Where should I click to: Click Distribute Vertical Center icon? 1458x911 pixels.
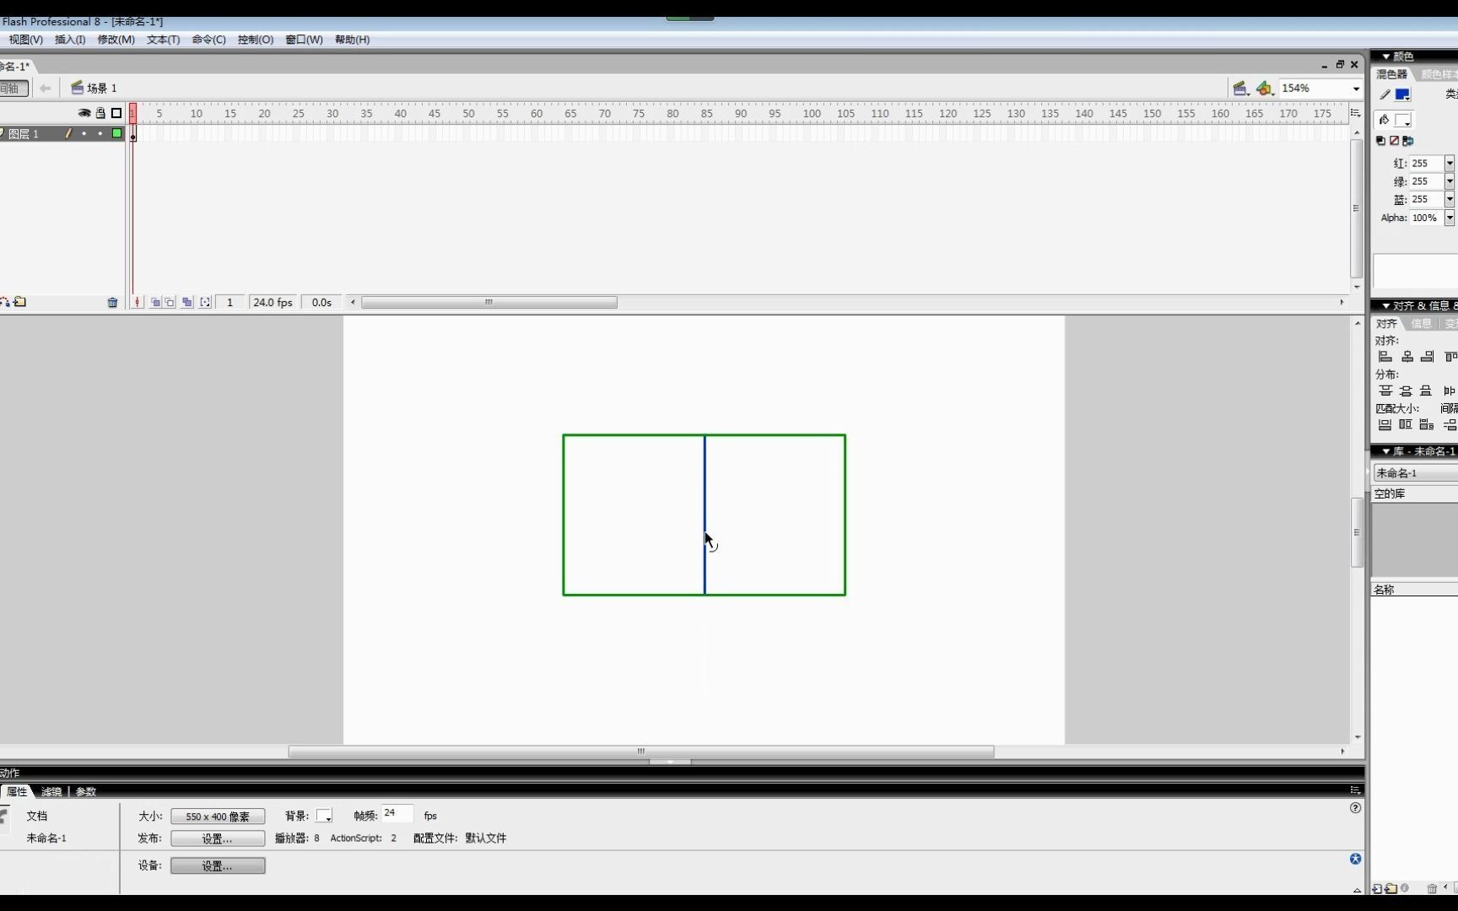tap(1406, 391)
